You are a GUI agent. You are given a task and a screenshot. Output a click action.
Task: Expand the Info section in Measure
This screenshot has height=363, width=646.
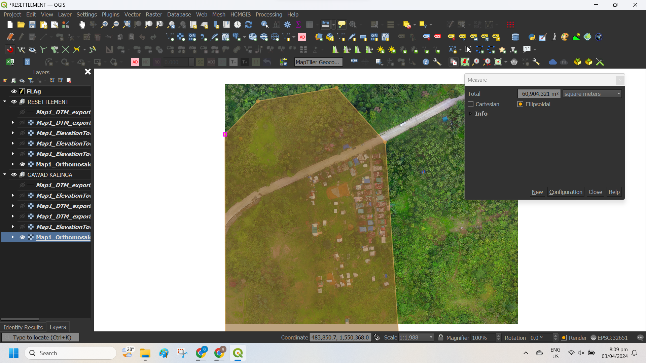(470, 114)
